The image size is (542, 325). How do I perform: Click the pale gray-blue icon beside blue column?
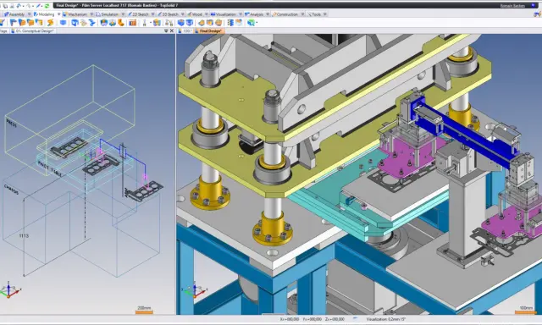pos(239,23)
